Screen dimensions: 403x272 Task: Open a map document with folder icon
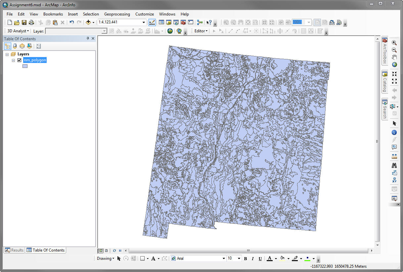pyautogui.click(x=17, y=22)
